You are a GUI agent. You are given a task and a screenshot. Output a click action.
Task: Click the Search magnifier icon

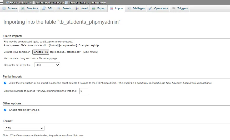point(59,8)
